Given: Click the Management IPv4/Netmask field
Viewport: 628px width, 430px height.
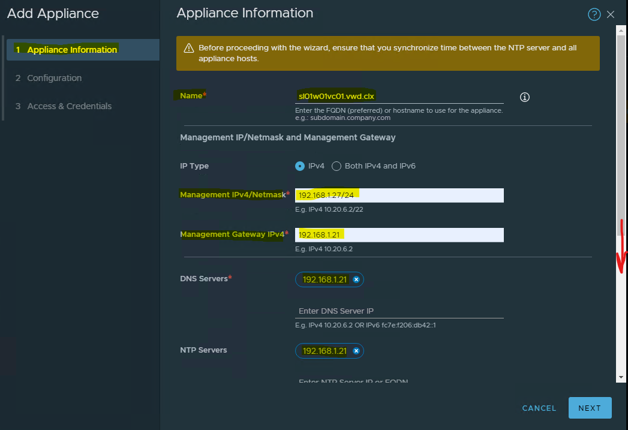Looking at the screenshot, I should tap(399, 195).
